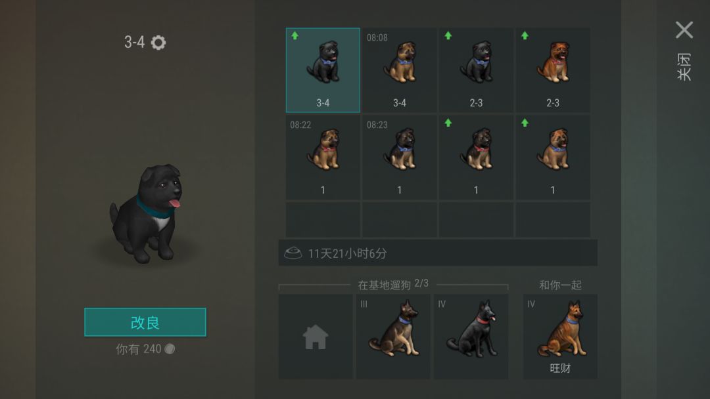Select the level 1 puppy with 08:23 timer
This screenshot has width=710, height=399.
click(x=400, y=157)
